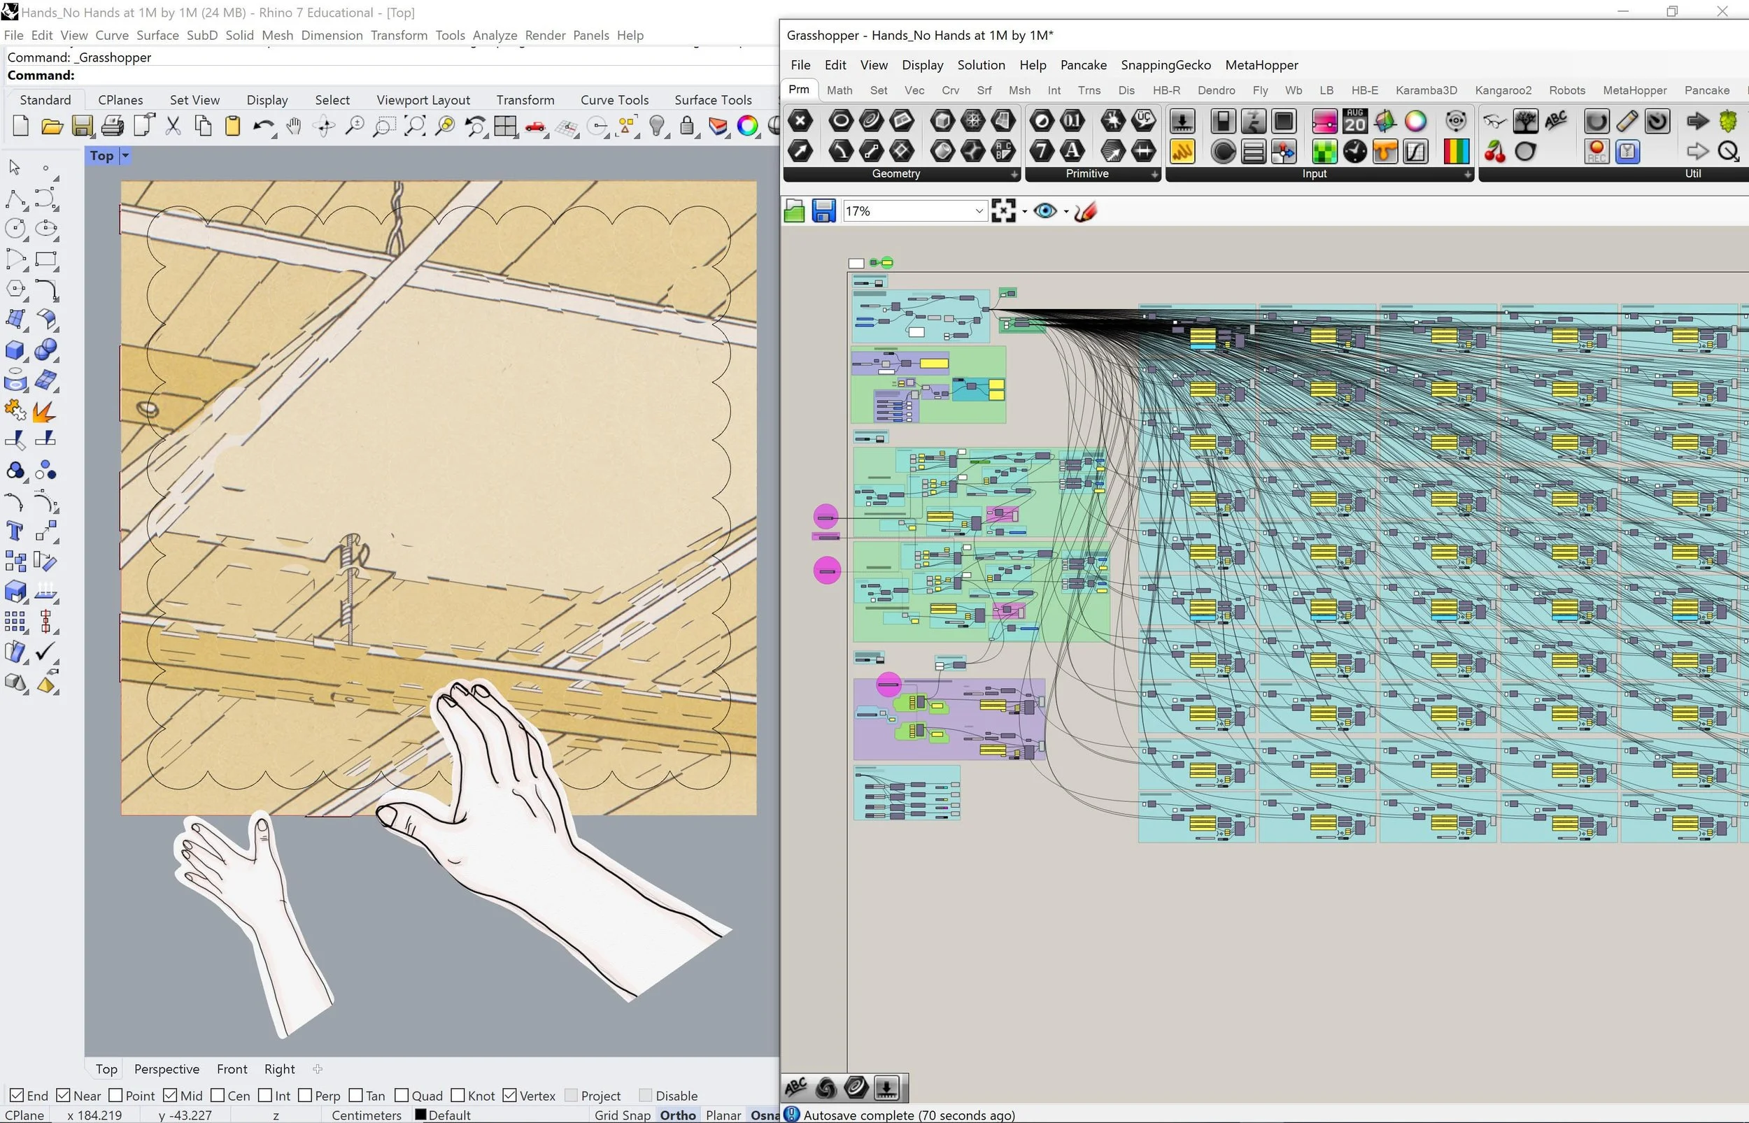Select the Image Sampler input component
Image resolution: width=1749 pixels, height=1123 pixels.
(x=1324, y=152)
